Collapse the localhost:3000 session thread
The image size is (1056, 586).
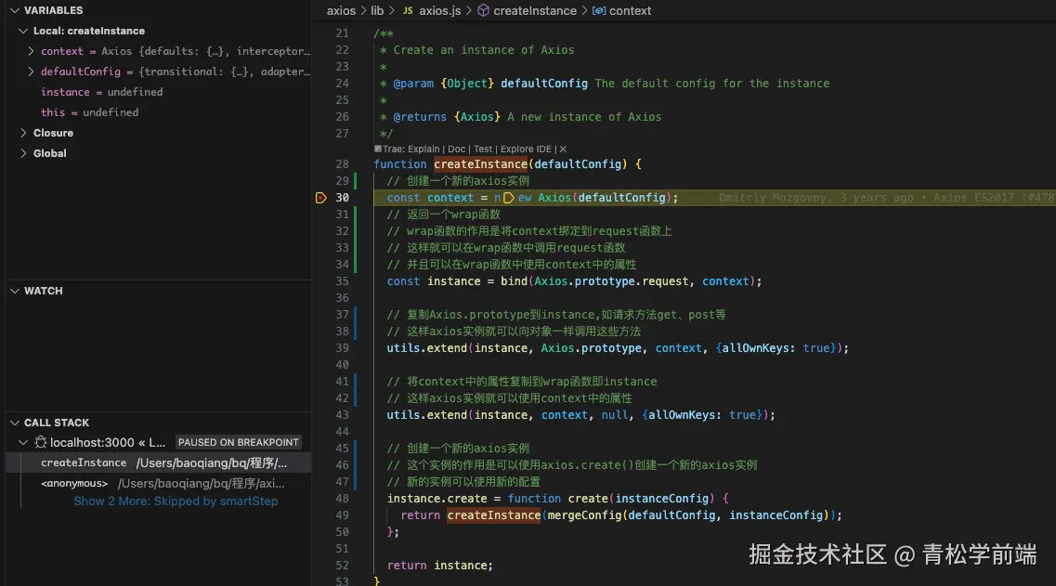click(x=23, y=443)
